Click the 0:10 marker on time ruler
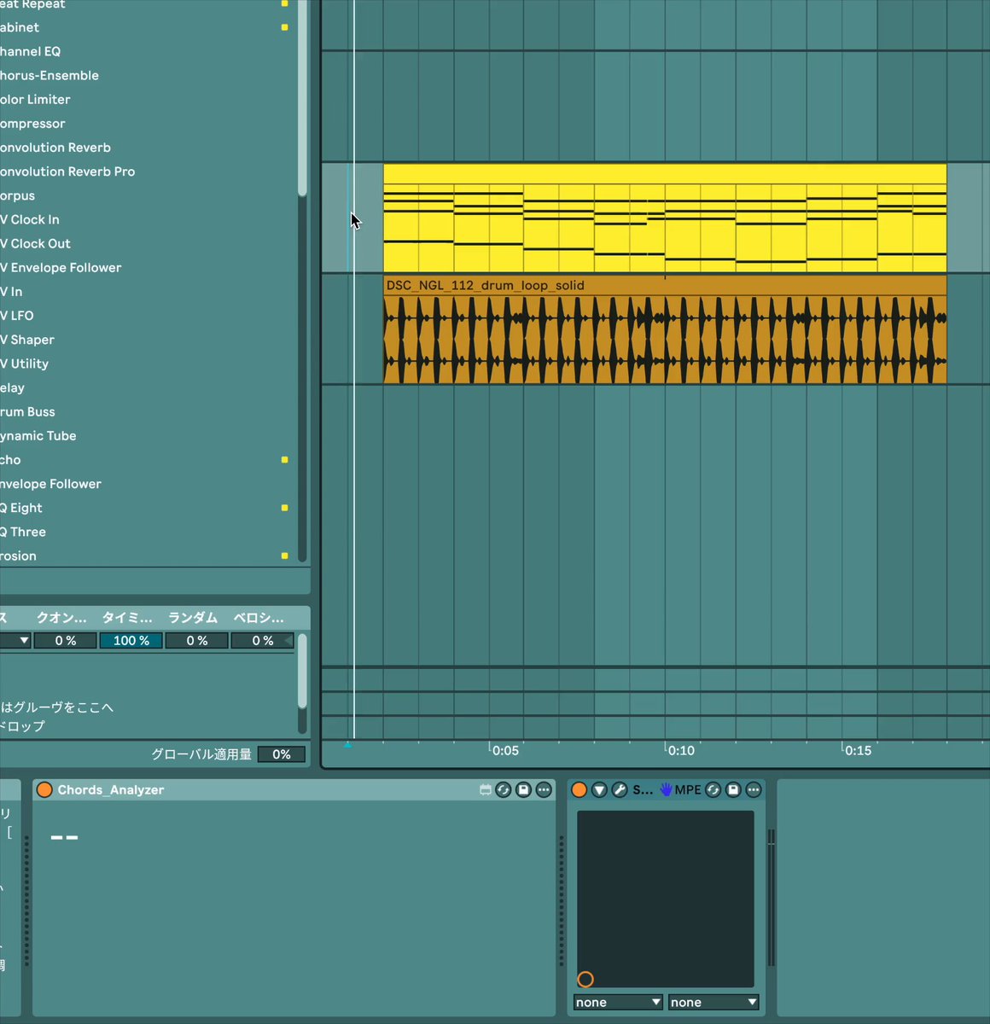990x1024 pixels. point(681,751)
